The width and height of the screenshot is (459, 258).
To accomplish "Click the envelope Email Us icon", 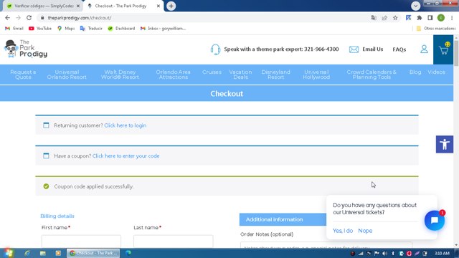I will tap(354, 49).
